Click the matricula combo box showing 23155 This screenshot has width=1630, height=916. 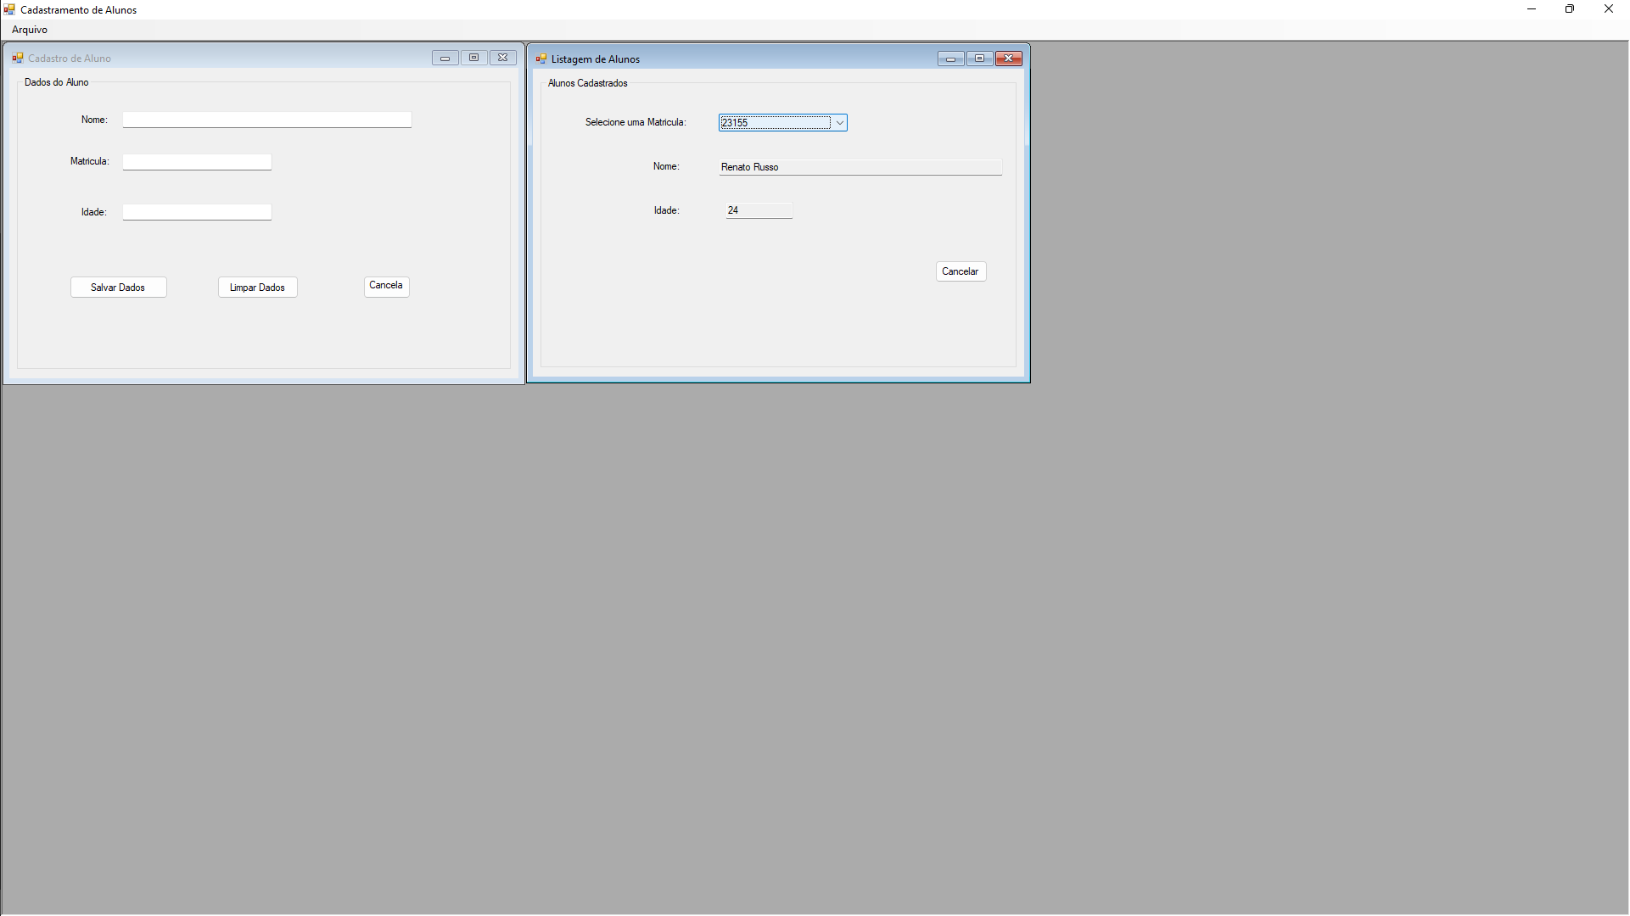point(774,123)
